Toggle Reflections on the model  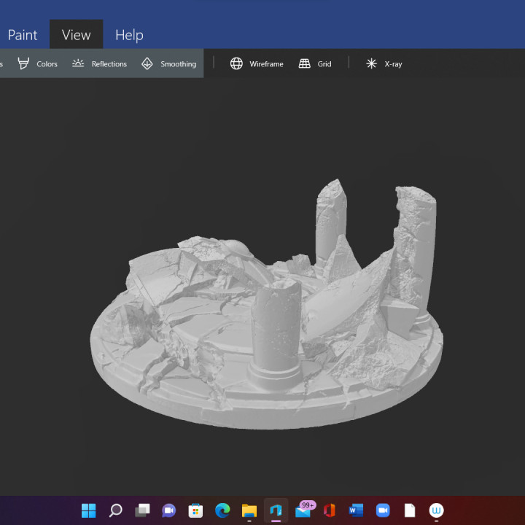click(x=99, y=63)
